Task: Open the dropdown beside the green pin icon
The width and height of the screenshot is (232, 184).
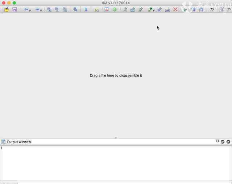Action: click(154, 11)
